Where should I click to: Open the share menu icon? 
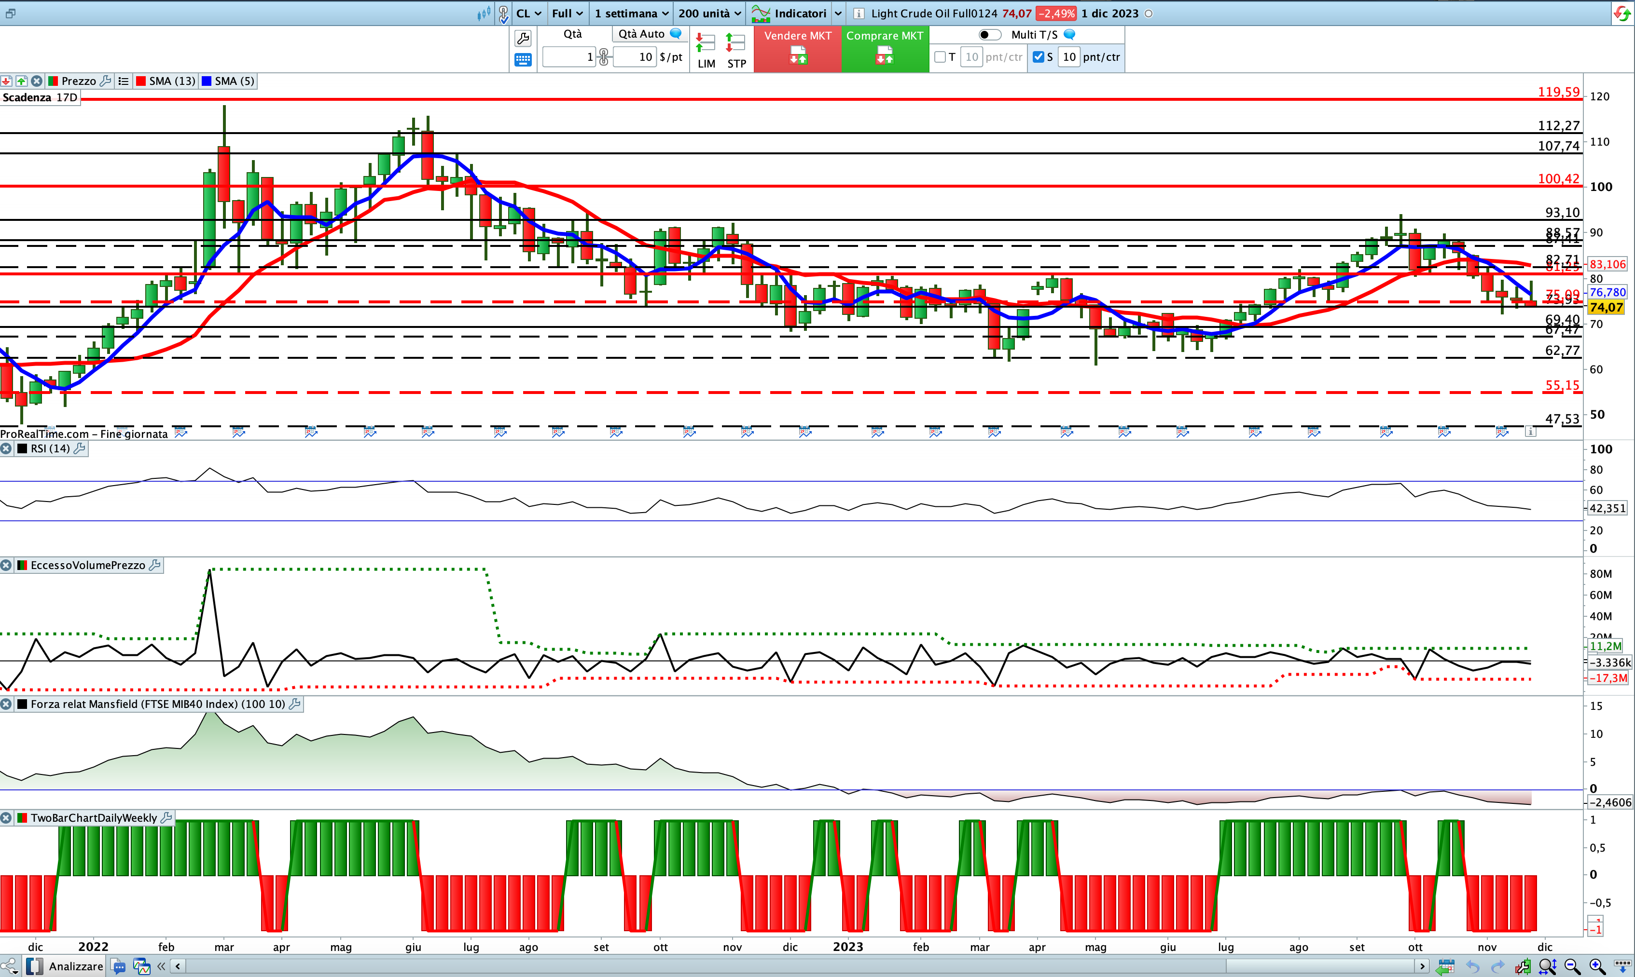(x=9, y=966)
